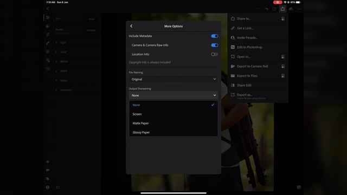Select the Masking circle tool icon
347x195 pixels.
click(x=48, y=52)
